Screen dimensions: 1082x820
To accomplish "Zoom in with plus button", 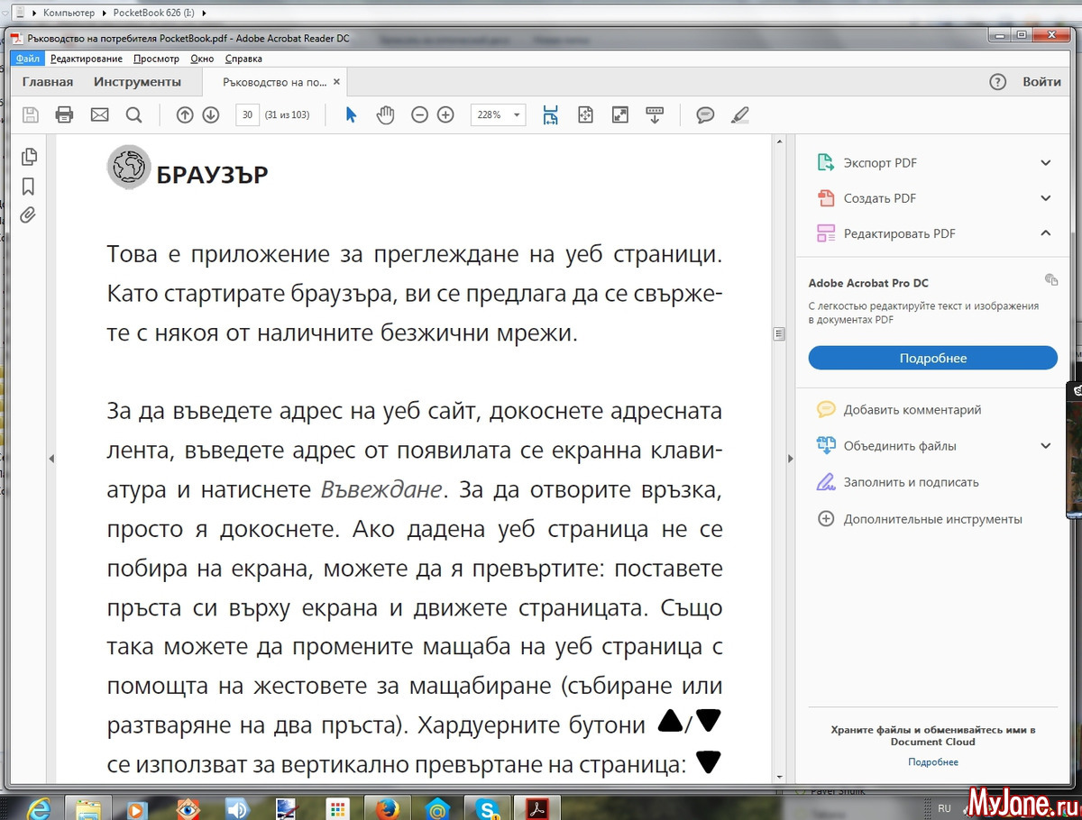I will 445,115.
